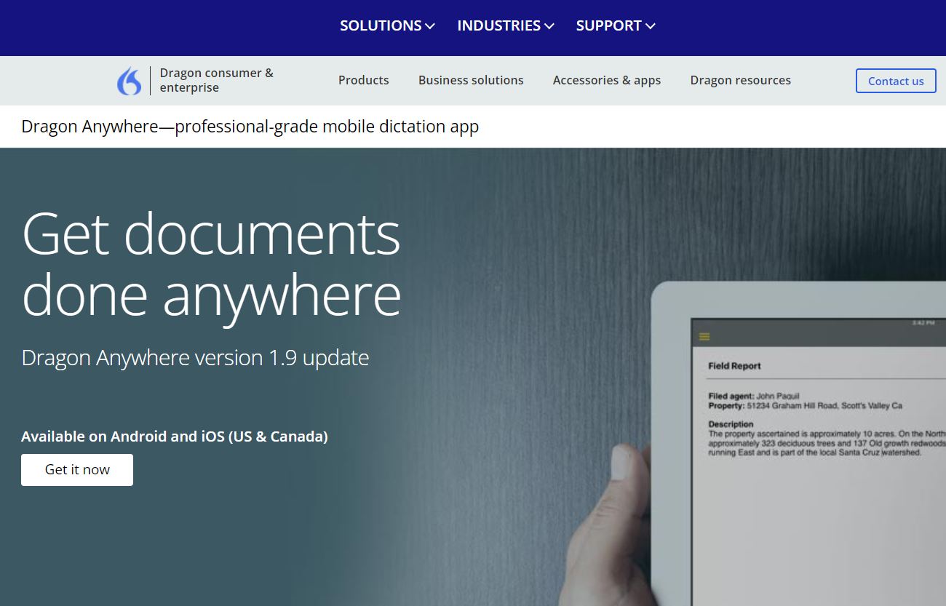Click the Get it now button

pyautogui.click(x=77, y=470)
